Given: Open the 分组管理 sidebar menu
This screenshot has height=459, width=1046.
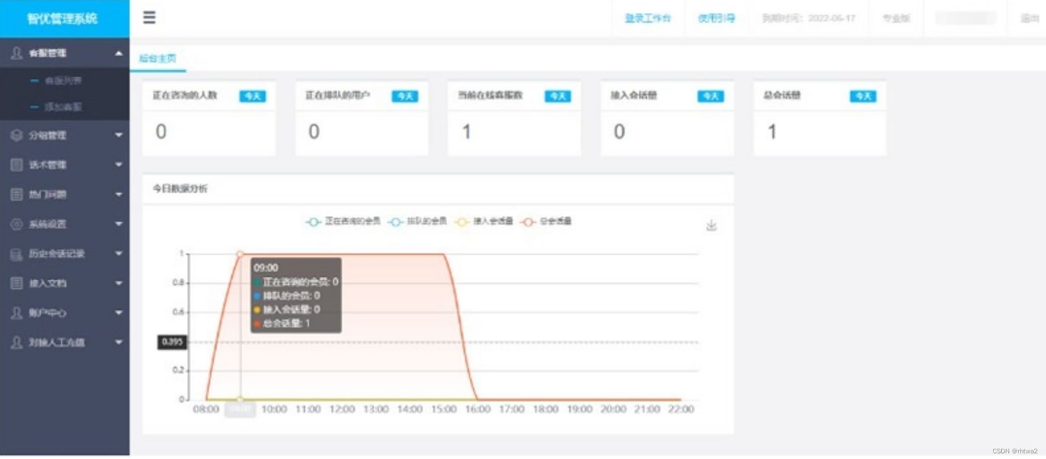Looking at the screenshot, I should [65, 135].
